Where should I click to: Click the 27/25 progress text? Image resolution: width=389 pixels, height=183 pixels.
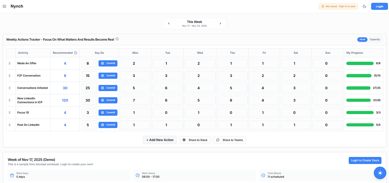click(x=377, y=88)
